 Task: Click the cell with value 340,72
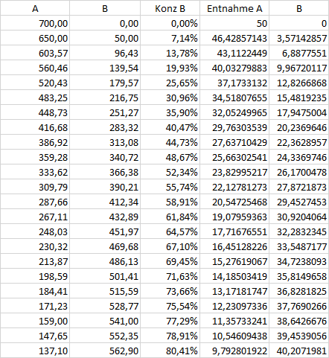(105, 157)
